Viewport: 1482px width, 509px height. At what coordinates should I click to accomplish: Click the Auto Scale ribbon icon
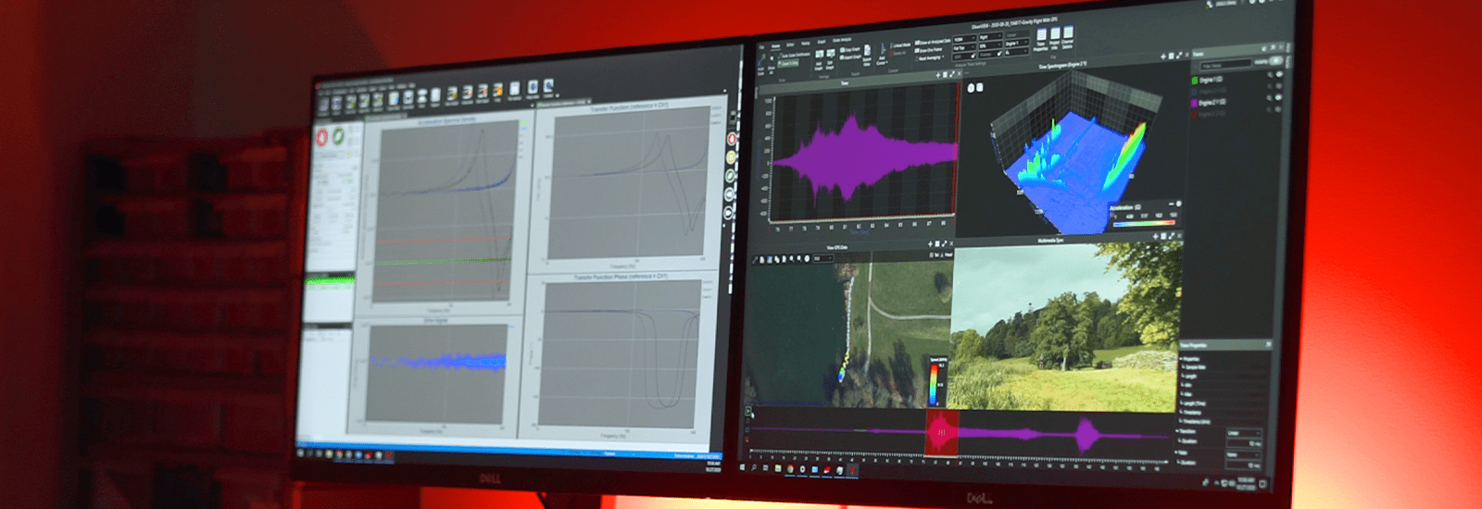coord(761,65)
